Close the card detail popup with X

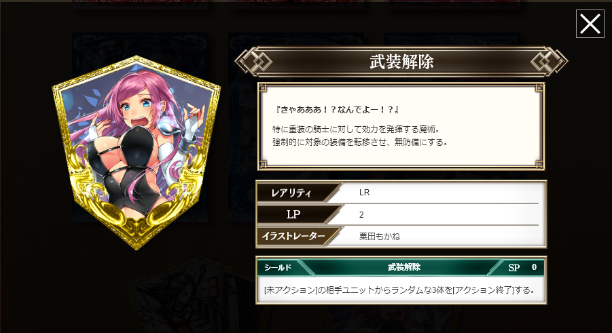[x=590, y=24]
